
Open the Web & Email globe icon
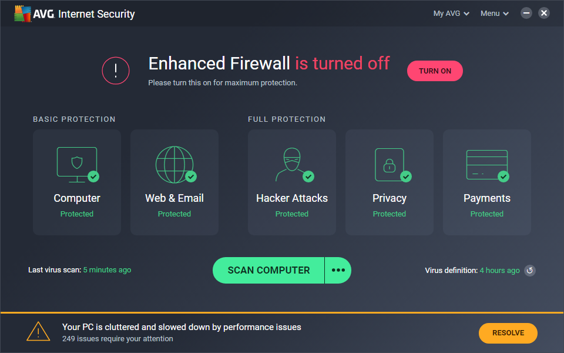(x=174, y=164)
